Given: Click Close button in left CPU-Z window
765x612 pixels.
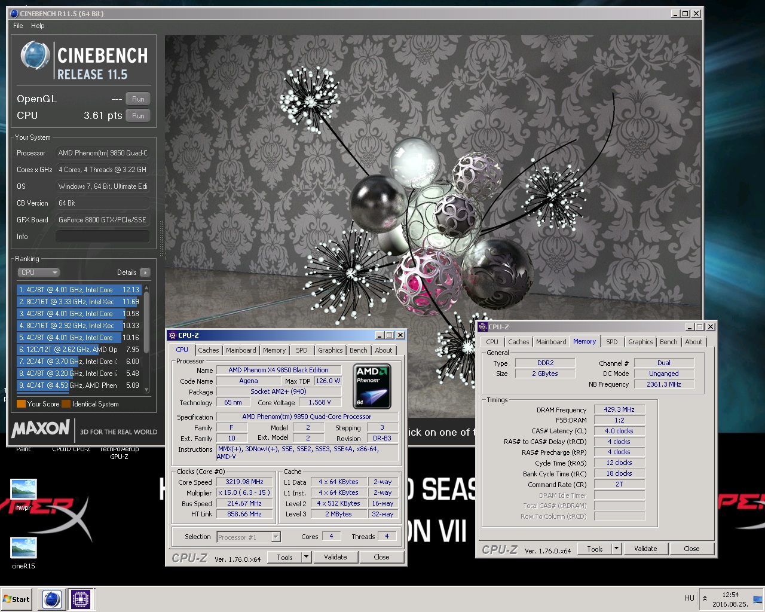Looking at the screenshot, I should (381, 557).
